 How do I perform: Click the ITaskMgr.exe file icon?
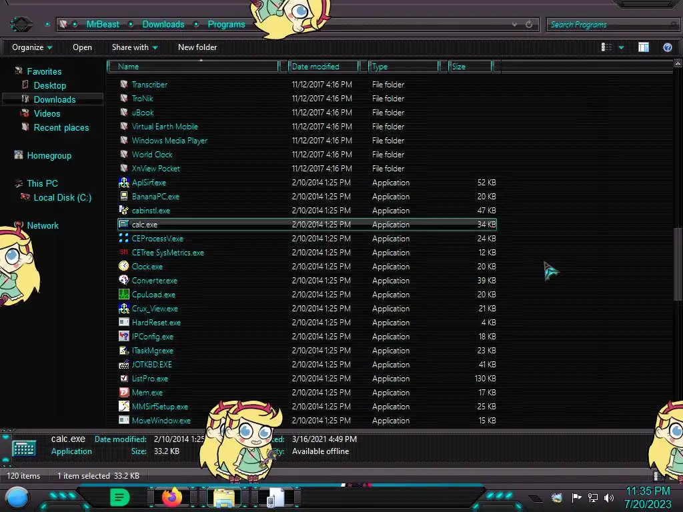coord(123,350)
